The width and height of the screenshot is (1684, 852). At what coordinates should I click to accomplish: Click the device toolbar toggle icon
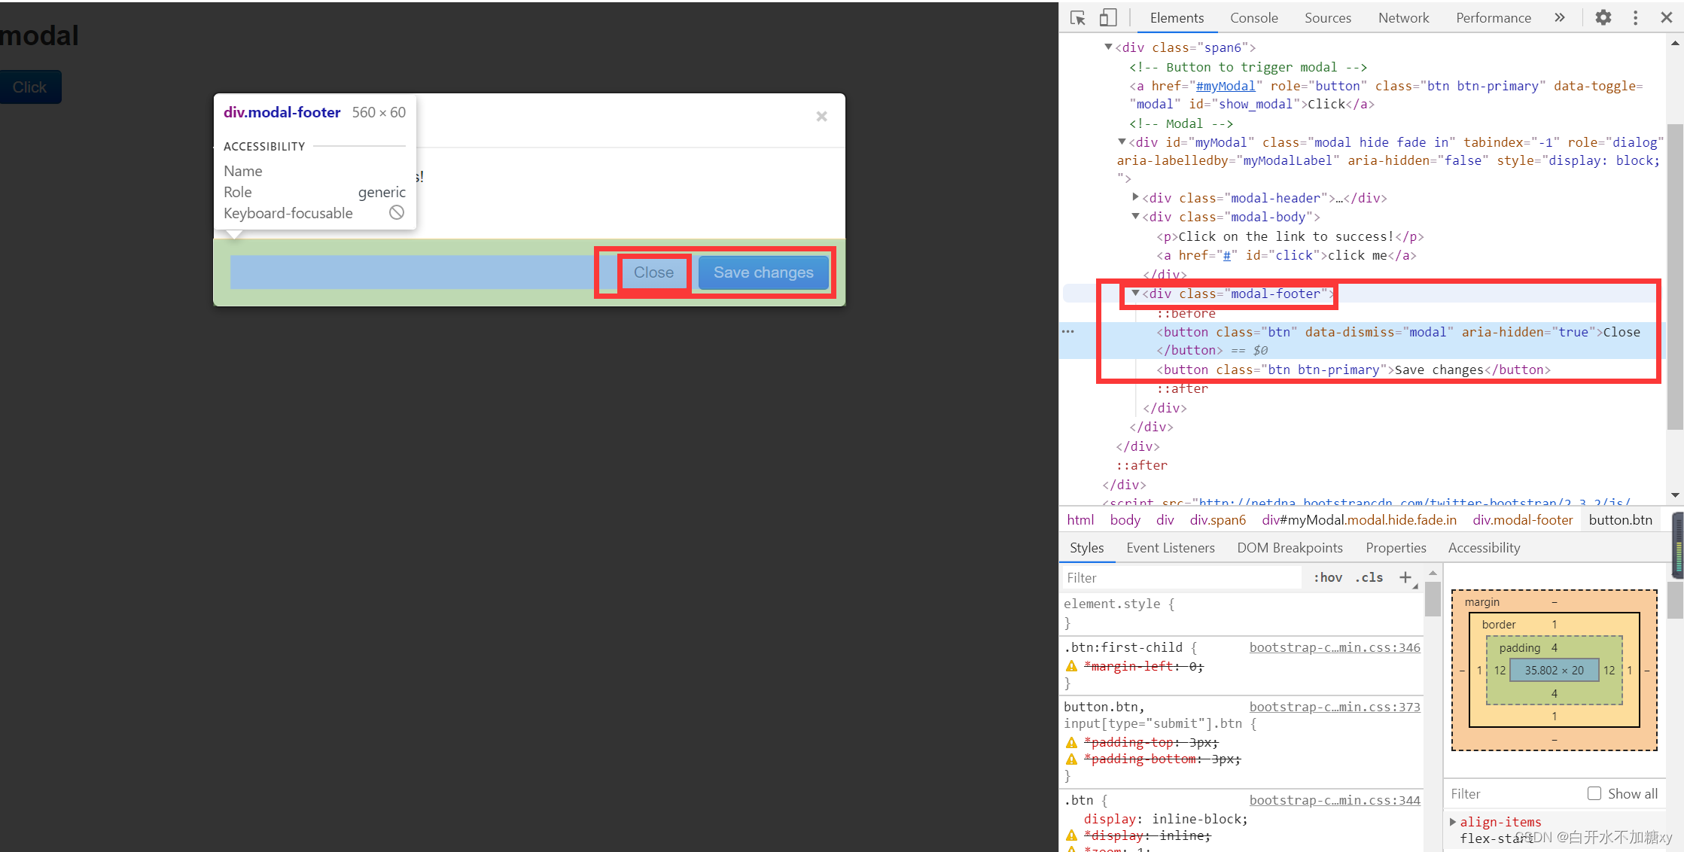[x=1113, y=17]
